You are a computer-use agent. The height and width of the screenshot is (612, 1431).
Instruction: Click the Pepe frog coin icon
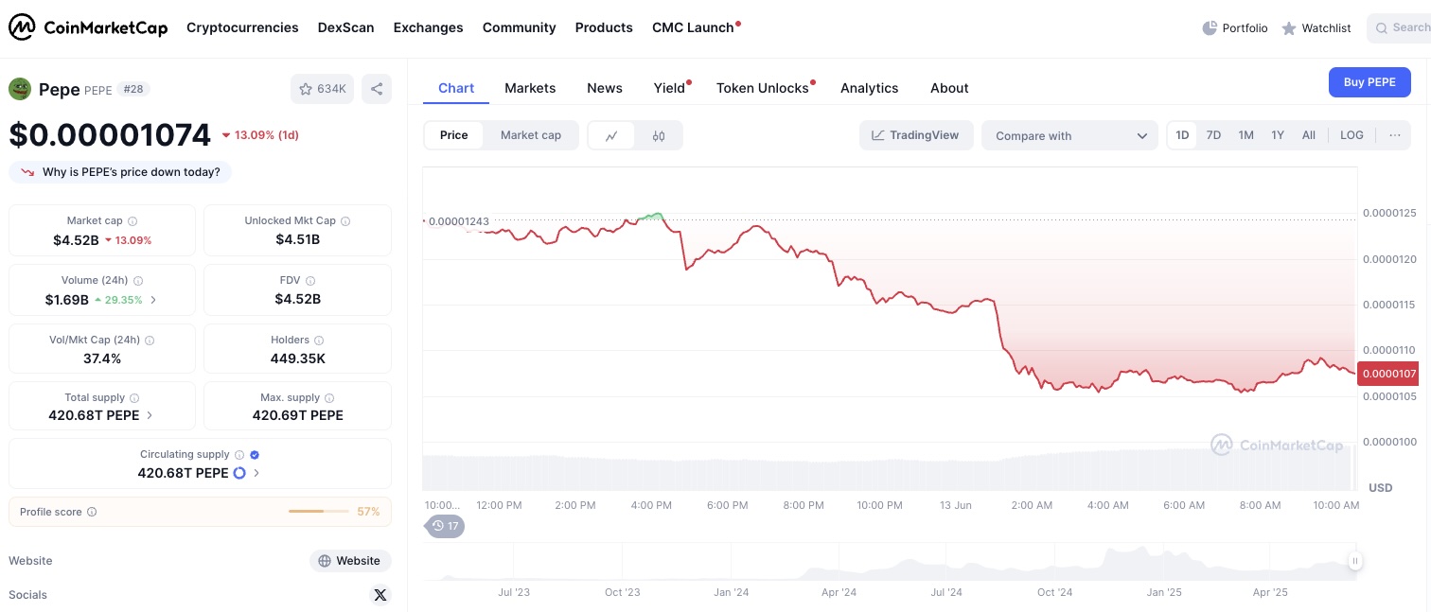(20, 89)
